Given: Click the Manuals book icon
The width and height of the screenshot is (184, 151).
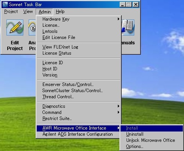Looking at the screenshot, I should 128,28.
